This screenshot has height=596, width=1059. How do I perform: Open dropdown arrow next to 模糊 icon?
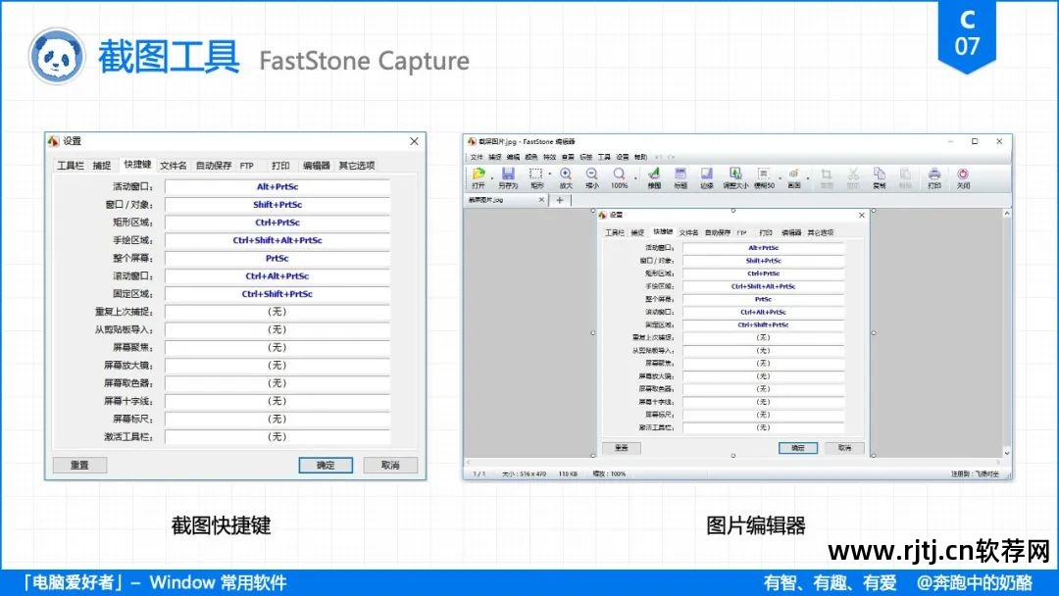point(780,177)
